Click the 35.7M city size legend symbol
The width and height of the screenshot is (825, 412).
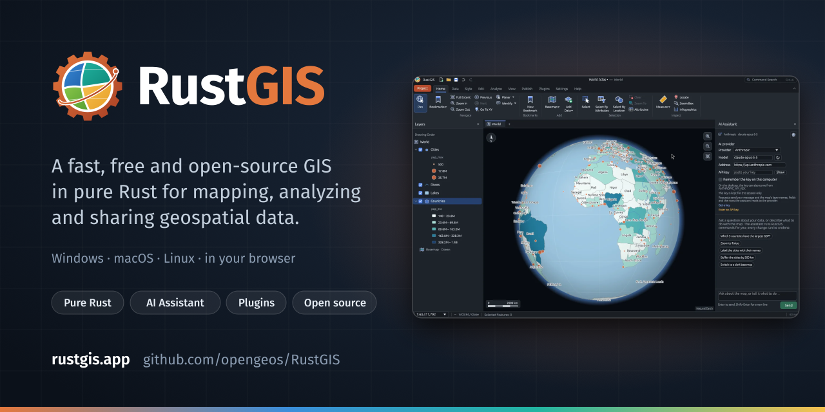434,177
